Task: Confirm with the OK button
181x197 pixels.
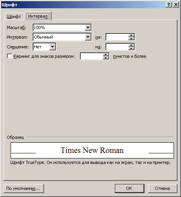Action: (x=129, y=188)
